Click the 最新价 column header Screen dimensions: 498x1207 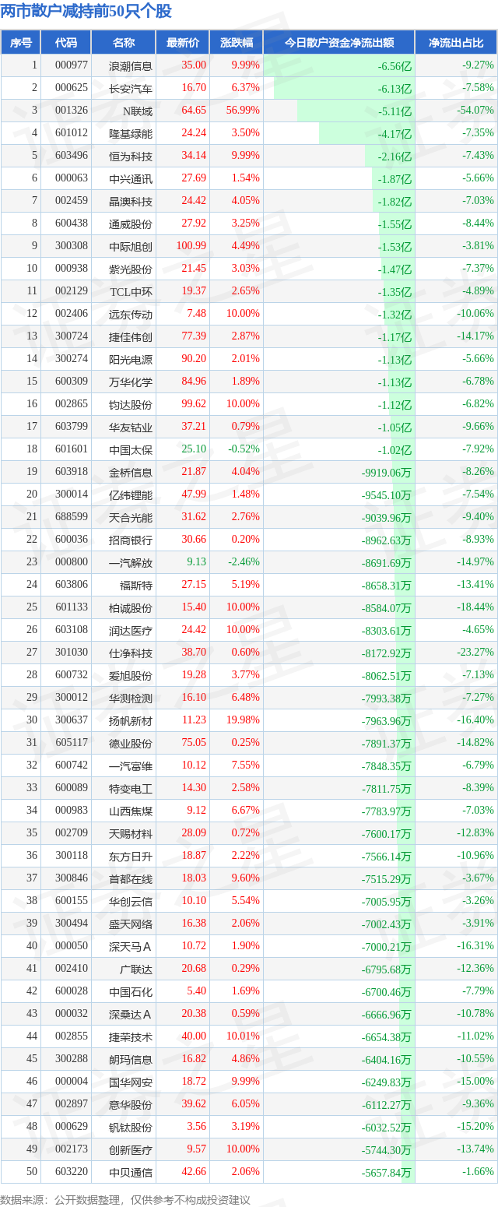coord(183,43)
